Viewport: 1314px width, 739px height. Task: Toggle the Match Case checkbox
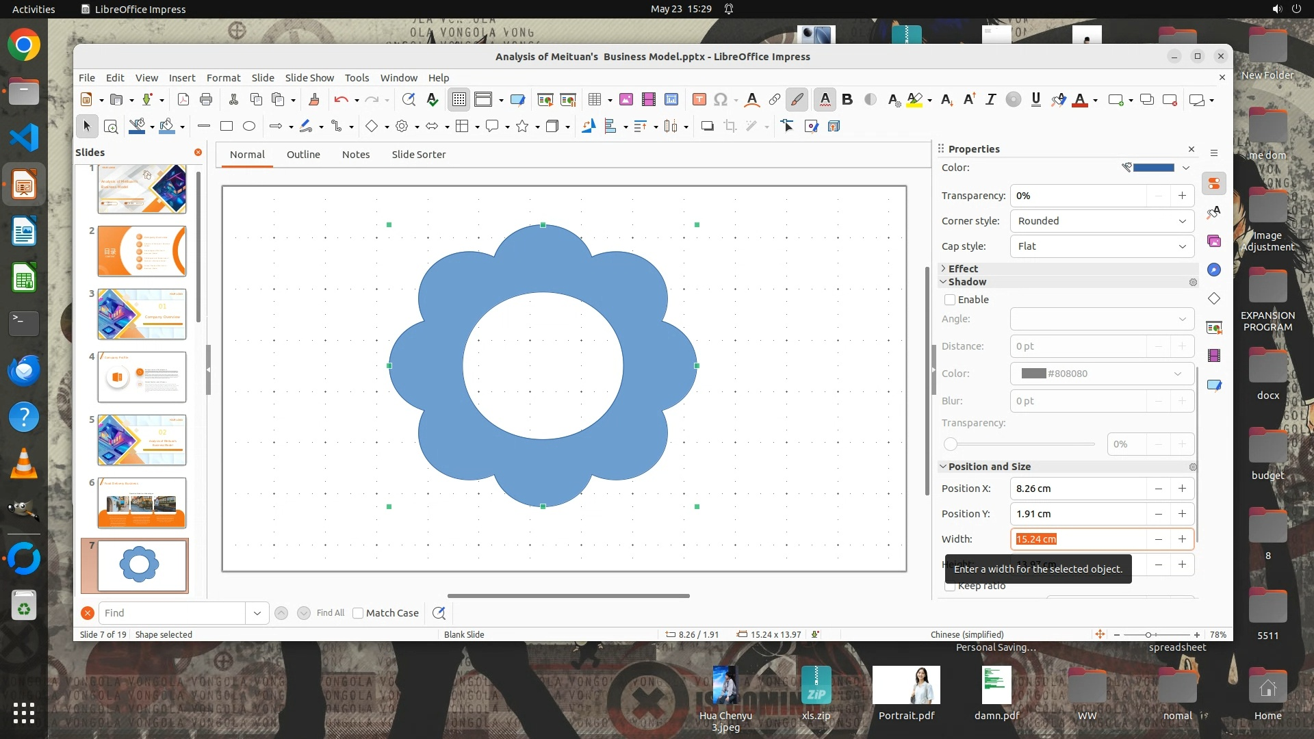[358, 613]
